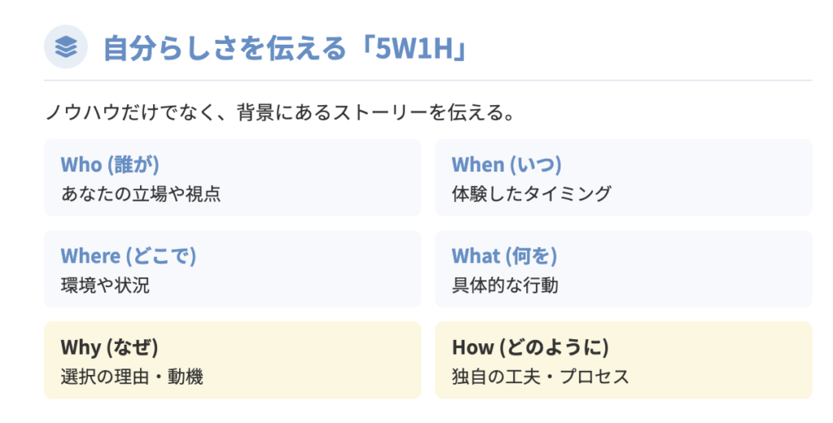Click the description 具体的な行動
This screenshot has width=833, height=423.
tap(504, 286)
